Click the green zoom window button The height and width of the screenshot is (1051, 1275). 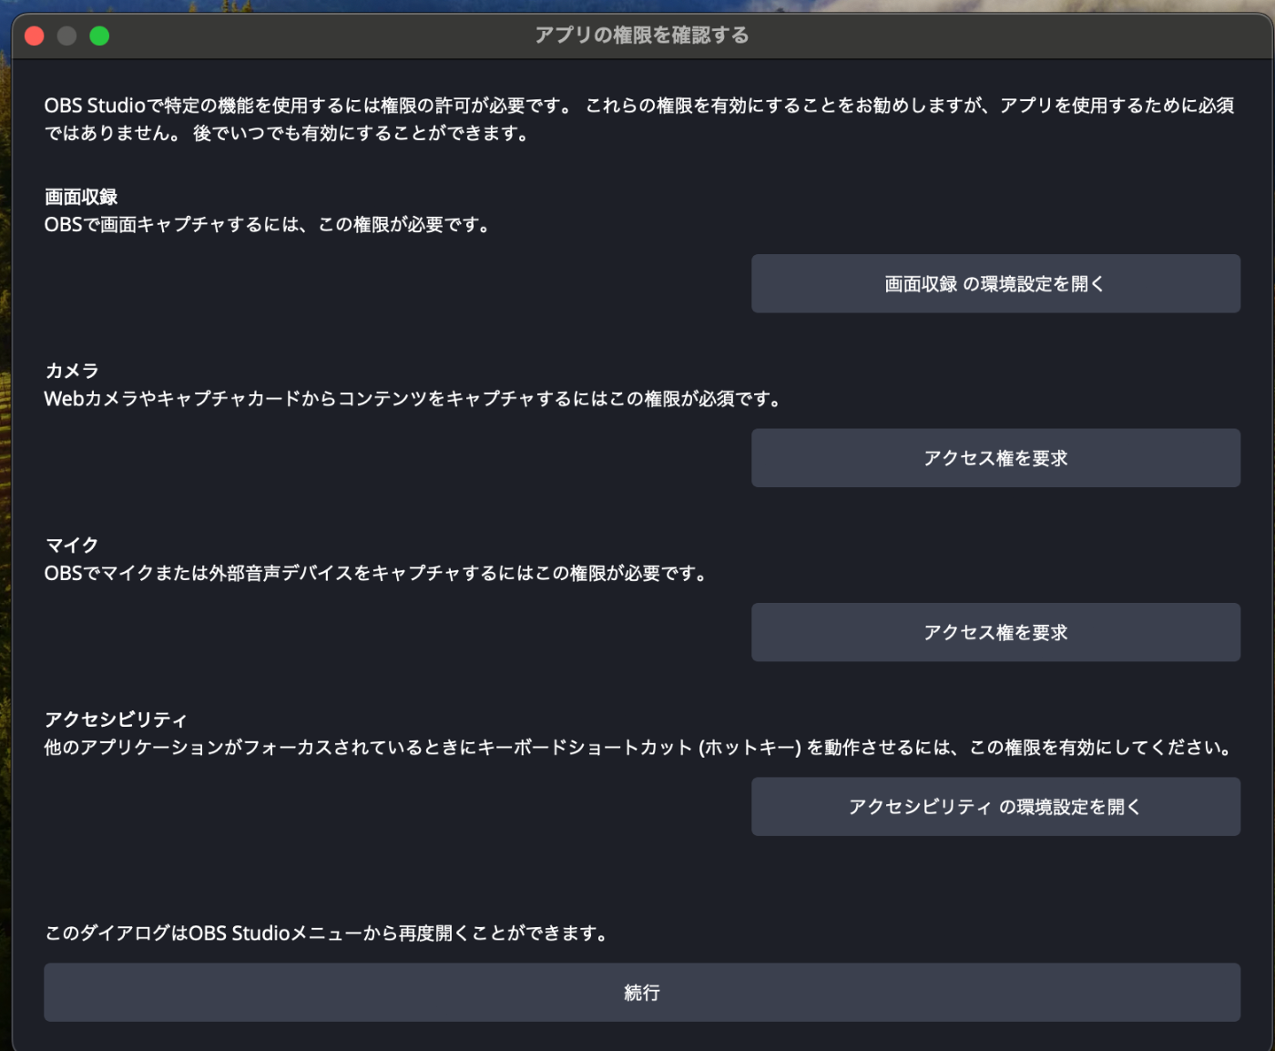point(99,36)
